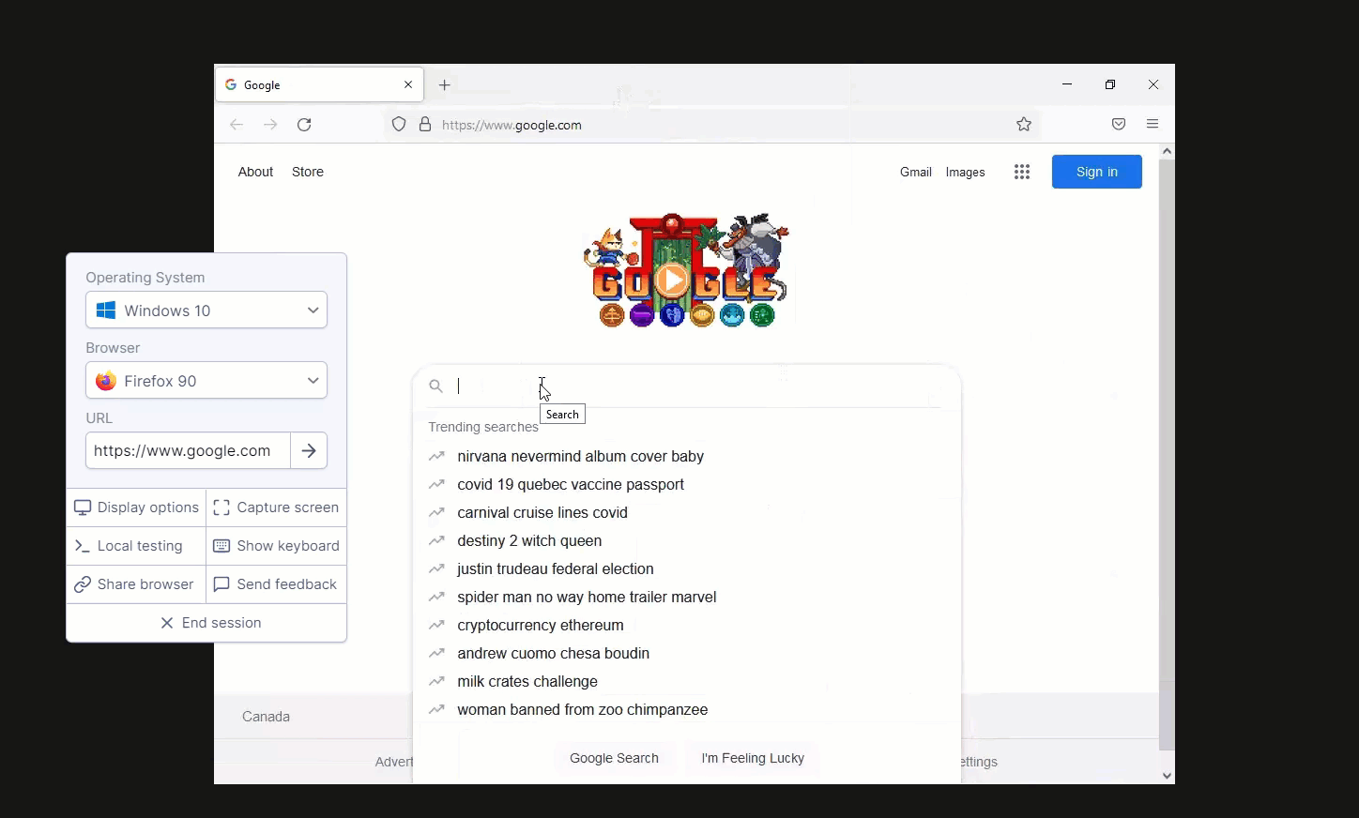1359x818 pixels.
Task: Close the Google tab
Action: click(x=408, y=84)
